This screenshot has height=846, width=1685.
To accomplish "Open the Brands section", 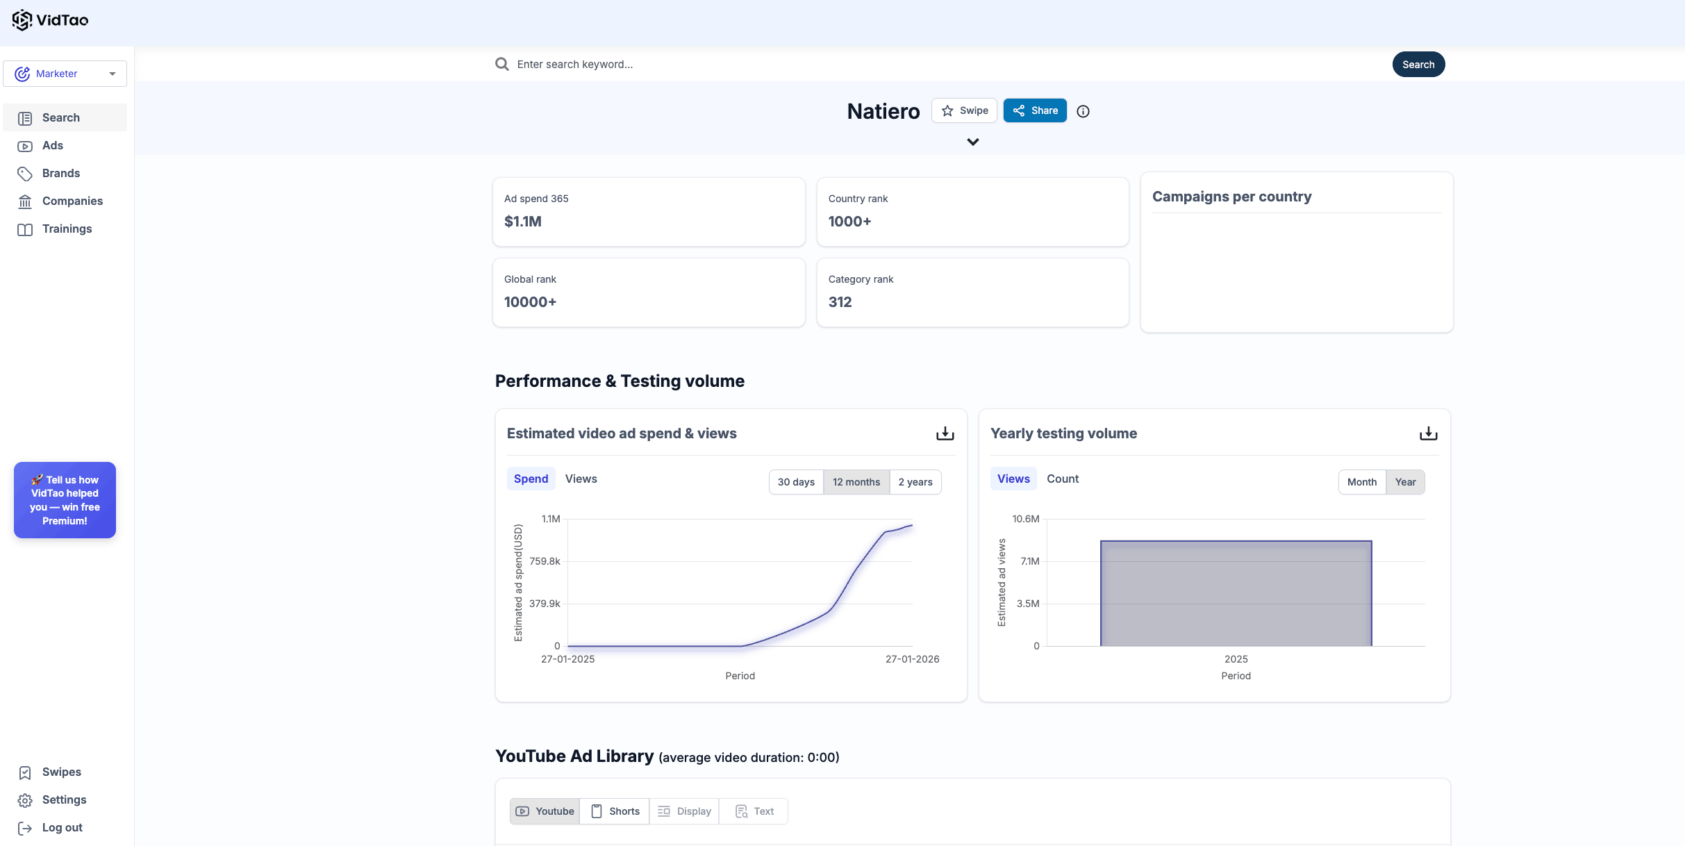I will pos(60,173).
